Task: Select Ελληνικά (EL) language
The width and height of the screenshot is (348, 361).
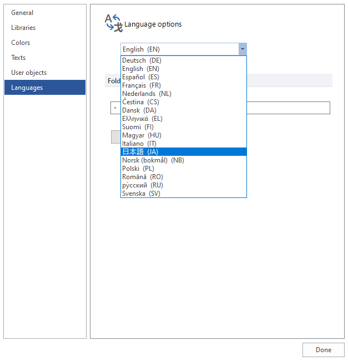Action: pyautogui.click(x=184, y=119)
